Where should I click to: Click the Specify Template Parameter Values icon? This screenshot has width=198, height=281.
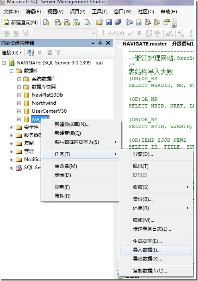(181, 33)
